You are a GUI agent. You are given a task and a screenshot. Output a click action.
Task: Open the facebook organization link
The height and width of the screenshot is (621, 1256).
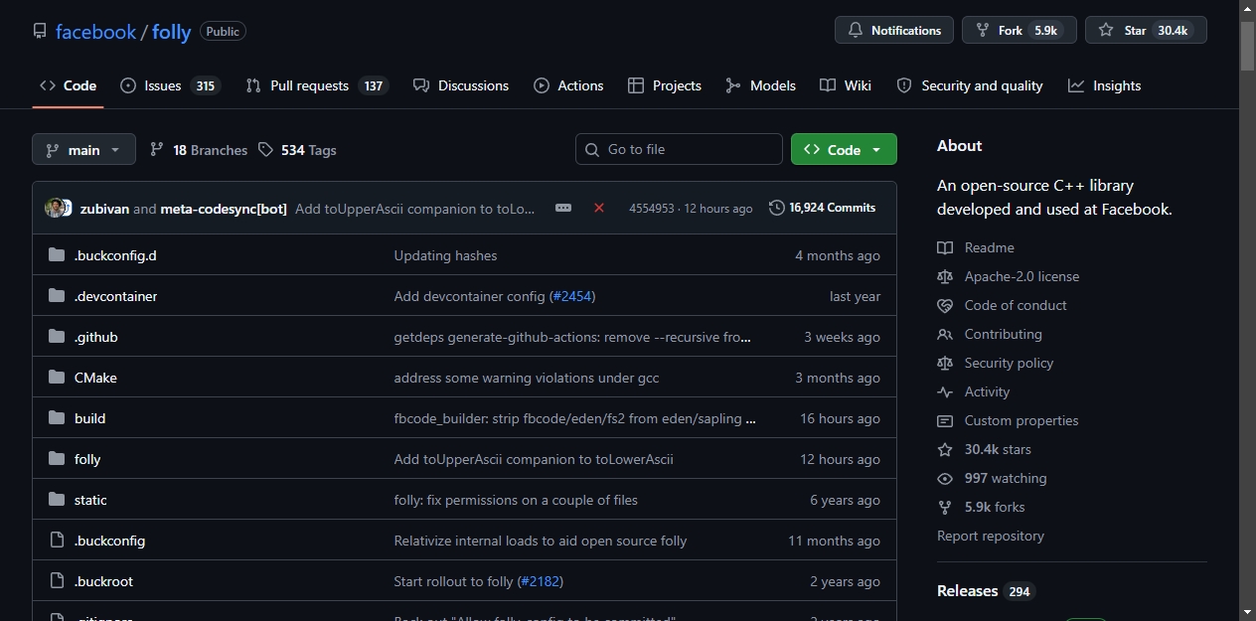pyautogui.click(x=95, y=32)
